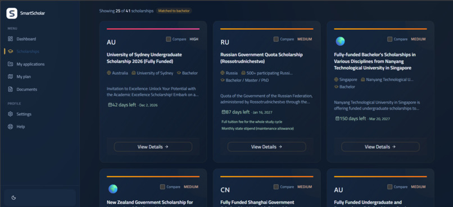This screenshot has width=453, height=207.
Task: Click the Matched to bachelor badge
Action: 174,11
